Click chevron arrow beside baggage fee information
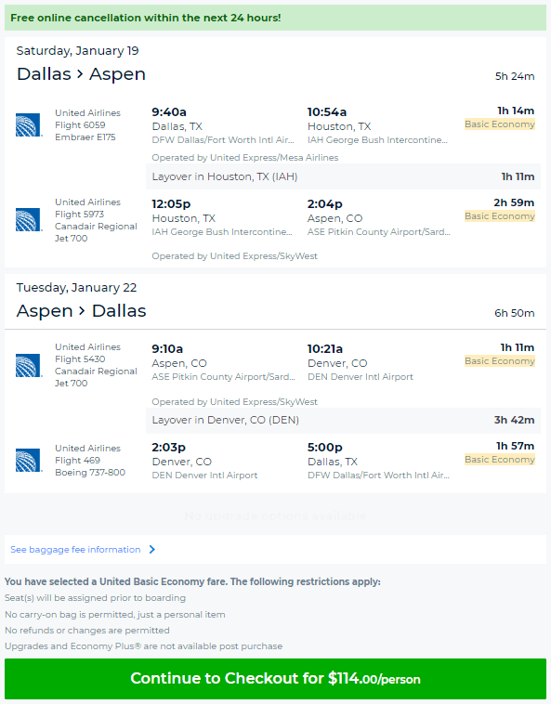This screenshot has width=551, height=704. (151, 550)
